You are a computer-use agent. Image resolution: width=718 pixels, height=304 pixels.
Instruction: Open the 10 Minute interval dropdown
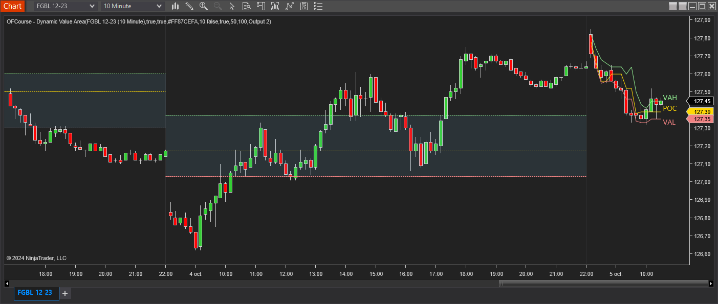133,6
